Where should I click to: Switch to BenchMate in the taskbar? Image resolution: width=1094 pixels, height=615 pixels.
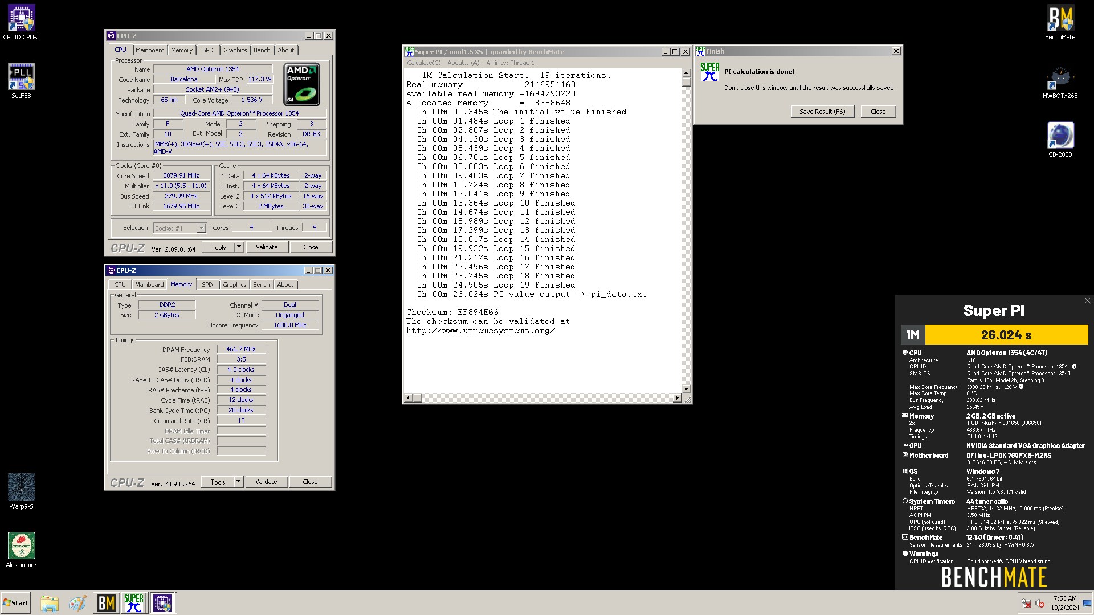click(107, 603)
